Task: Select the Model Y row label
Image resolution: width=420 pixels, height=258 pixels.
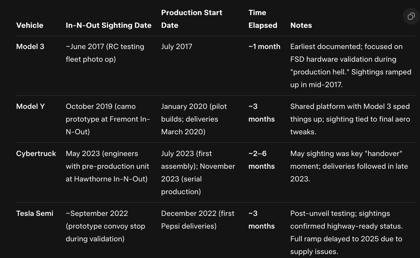Action: pyautogui.click(x=30, y=106)
